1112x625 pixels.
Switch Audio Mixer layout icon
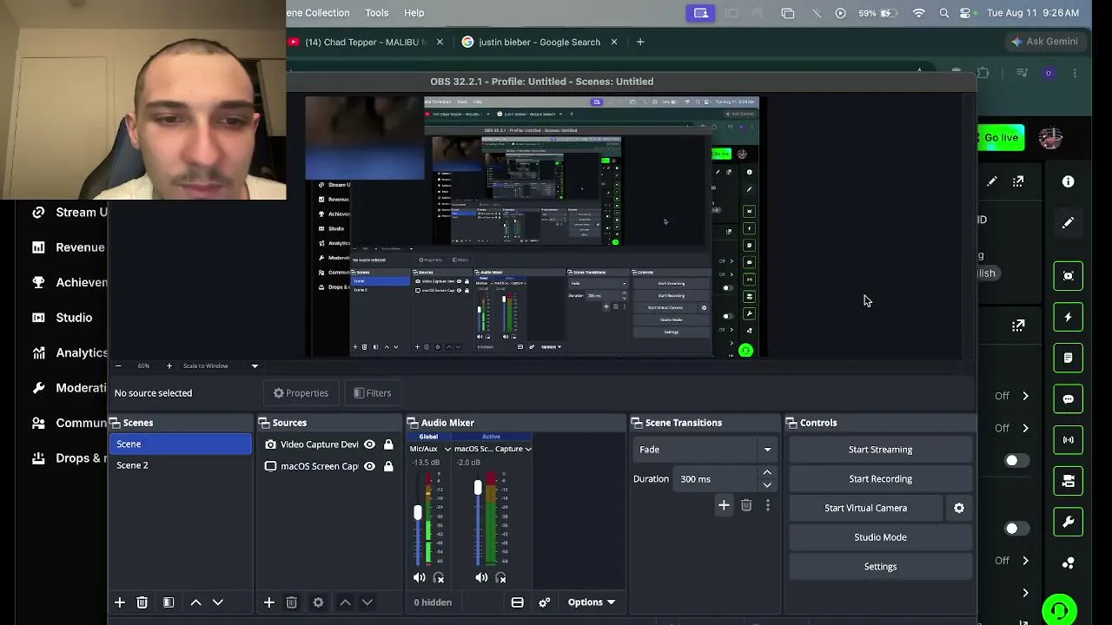click(x=518, y=602)
